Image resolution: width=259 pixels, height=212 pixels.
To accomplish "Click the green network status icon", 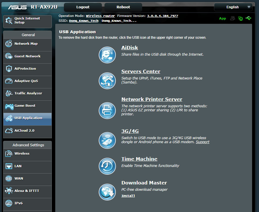I will click(x=240, y=18).
